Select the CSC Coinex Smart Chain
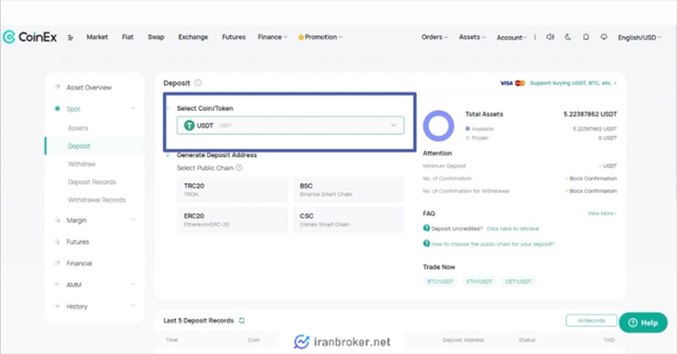The height and width of the screenshot is (354, 677). (x=348, y=220)
